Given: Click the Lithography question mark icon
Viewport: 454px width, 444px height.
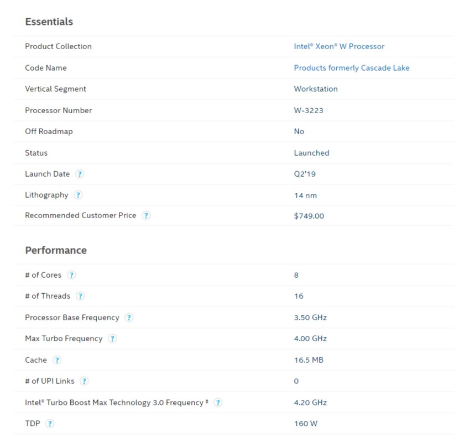Looking at the screenshot, I should (x=78, y=195).
